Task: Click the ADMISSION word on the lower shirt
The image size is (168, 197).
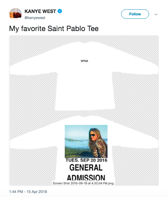Action: click(x=86, y=177)
